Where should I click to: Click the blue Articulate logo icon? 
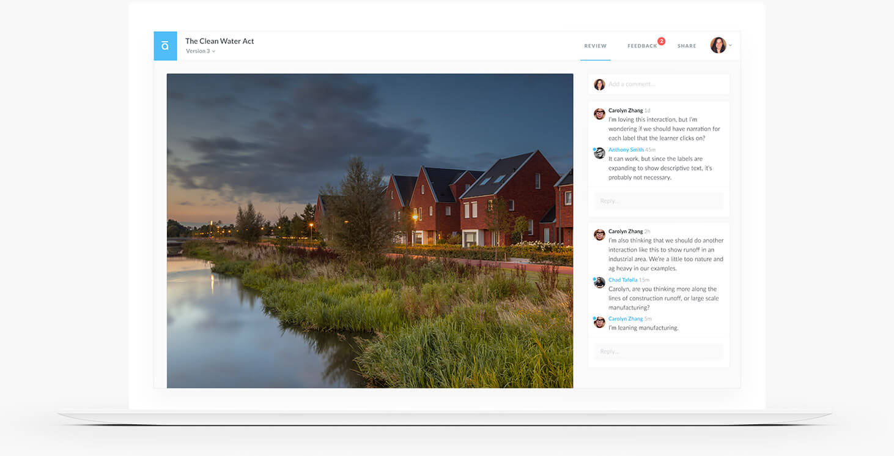tap(165, 46)
